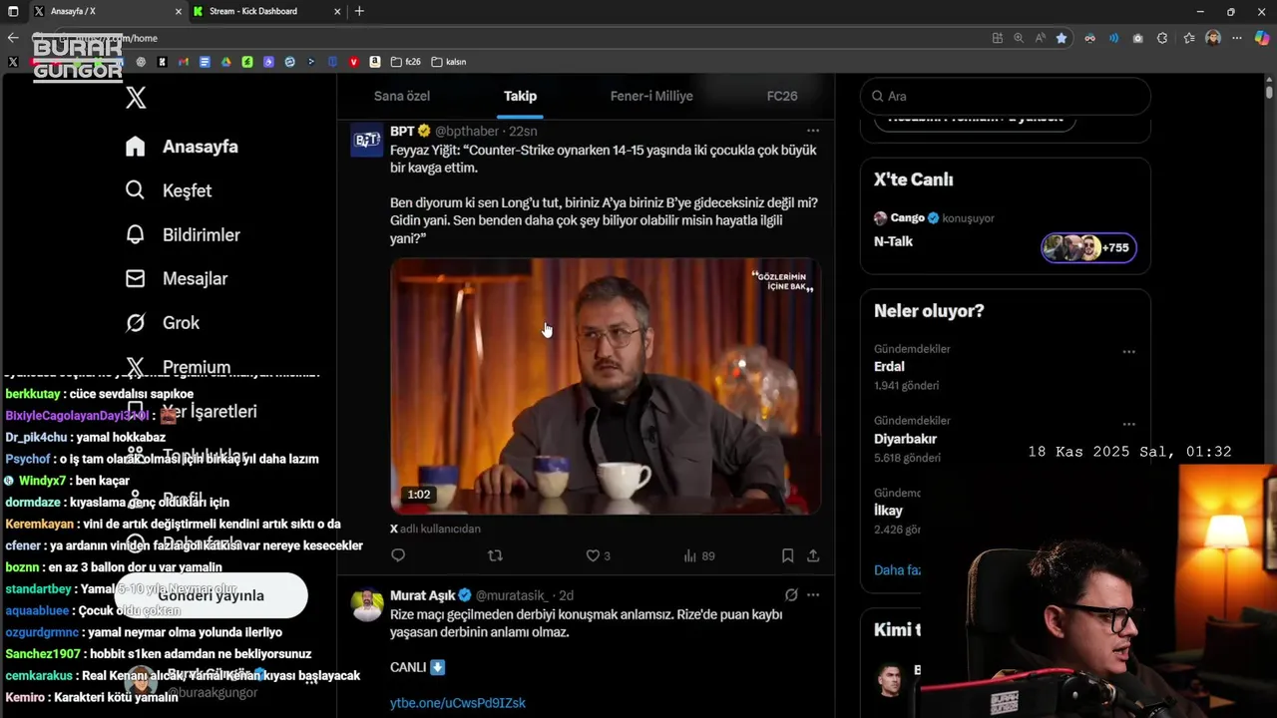Repost the BPT post
This screenshot has height=718, width=1277.
495,555
